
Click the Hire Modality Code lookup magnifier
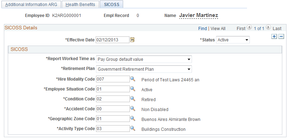click(x=133, y=79)
